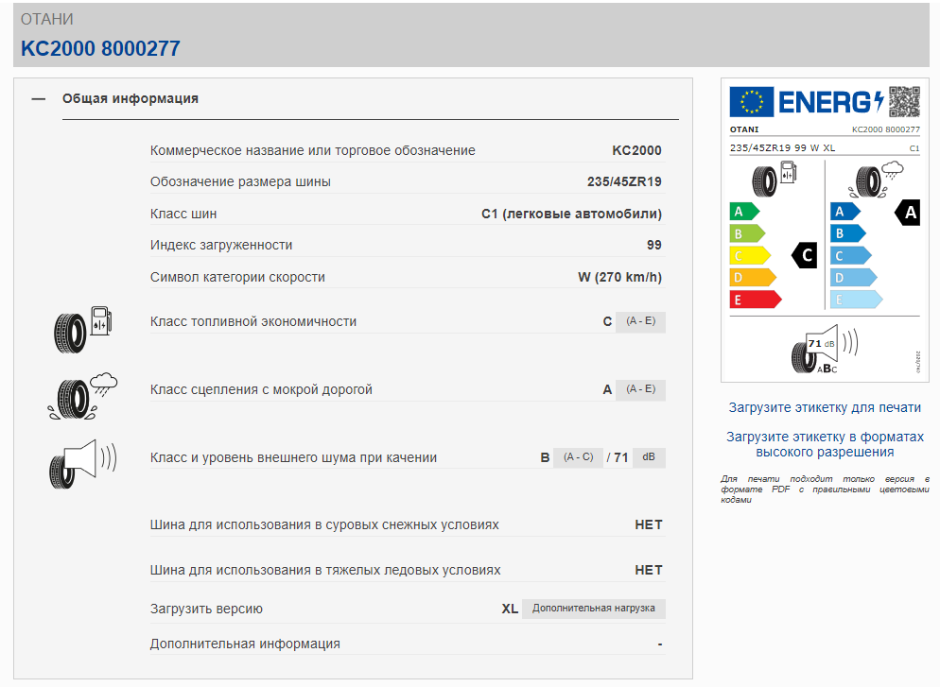This screenshot has width=940, height=687.
Task: Click the ОТАНИ brand name header
Action: point(46,19)
